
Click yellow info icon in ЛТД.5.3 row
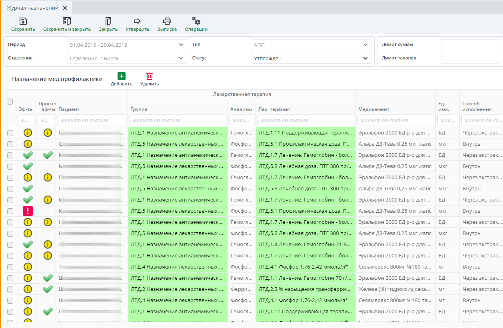tap(28, 233)
